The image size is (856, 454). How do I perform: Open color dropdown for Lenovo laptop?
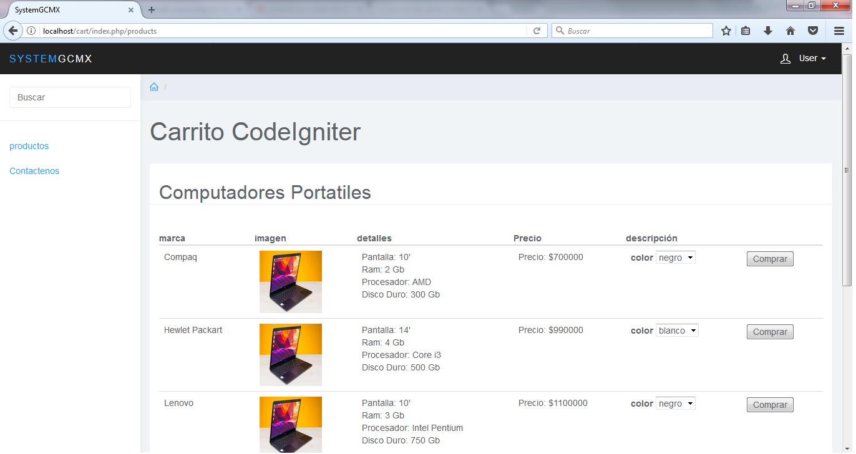point(675,403)
